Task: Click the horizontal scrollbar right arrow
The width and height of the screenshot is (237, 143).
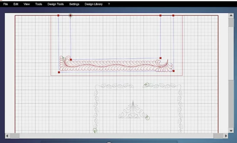Action: (x=226, y=136)
